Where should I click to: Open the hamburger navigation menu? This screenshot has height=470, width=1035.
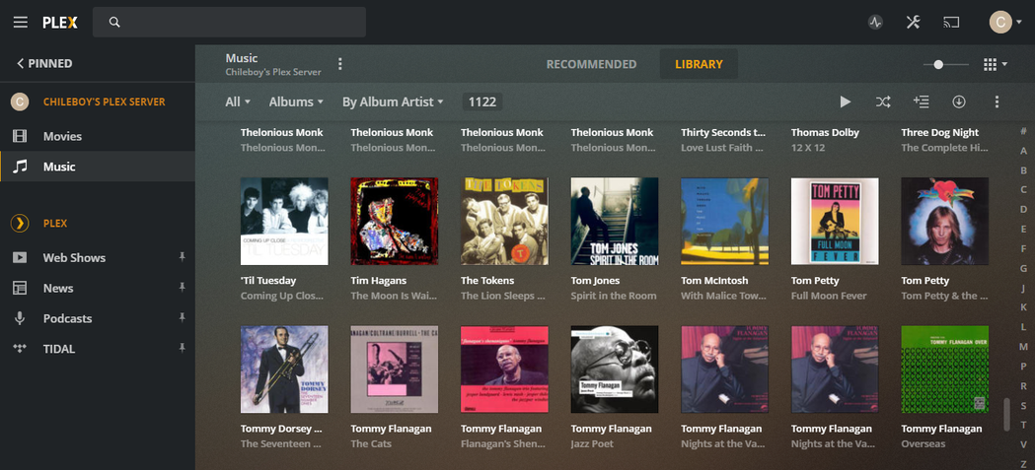click(21, 23)
